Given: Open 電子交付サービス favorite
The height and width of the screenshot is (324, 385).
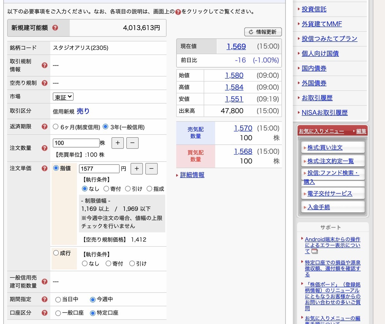Looking at the screenshot, I should click(330, 193).
